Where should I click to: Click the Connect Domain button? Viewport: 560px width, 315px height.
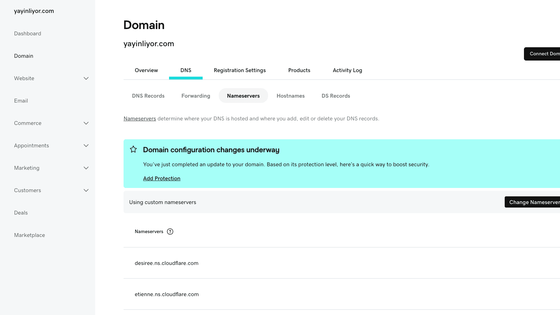point(542,54)
